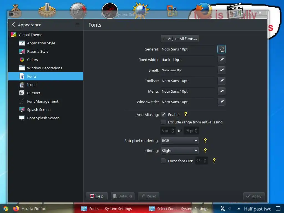
Task: Show help for Anti-Aliasing Enable
Action: pos(186,114)
